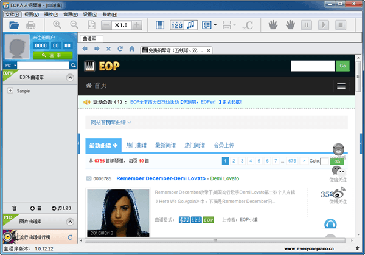Switch to the 热门曲谱 tab
365x255 pixels.
coord(136,145)
